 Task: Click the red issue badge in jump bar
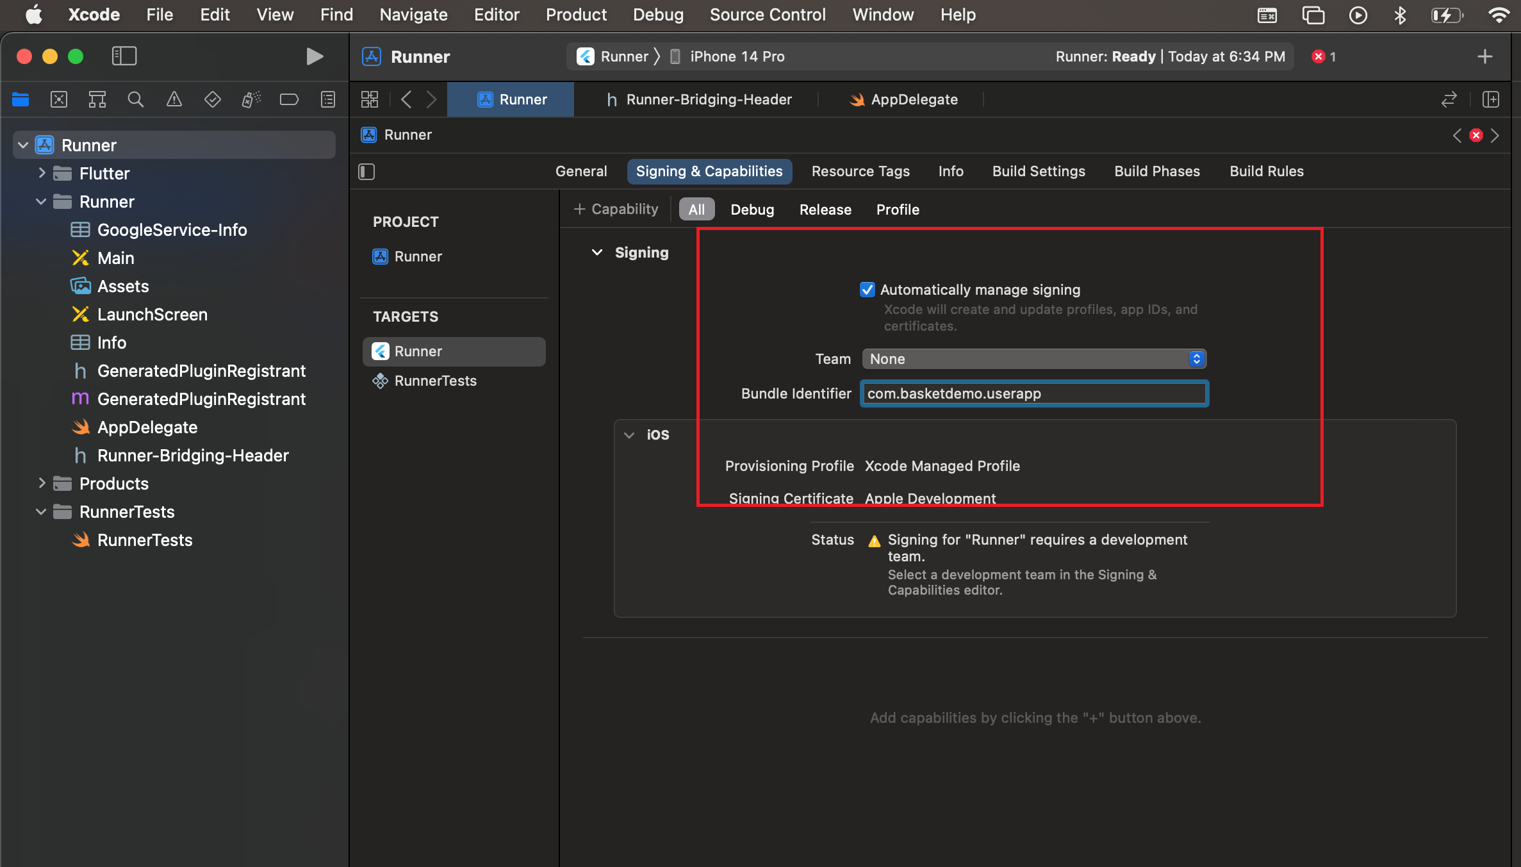point(1476,135)
